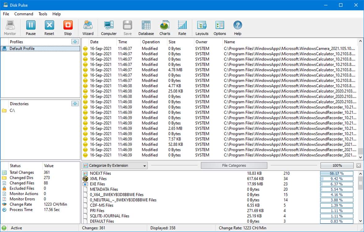Select the 0_X64__8WEKYB3D8BBWE Files row

point(220,195)
